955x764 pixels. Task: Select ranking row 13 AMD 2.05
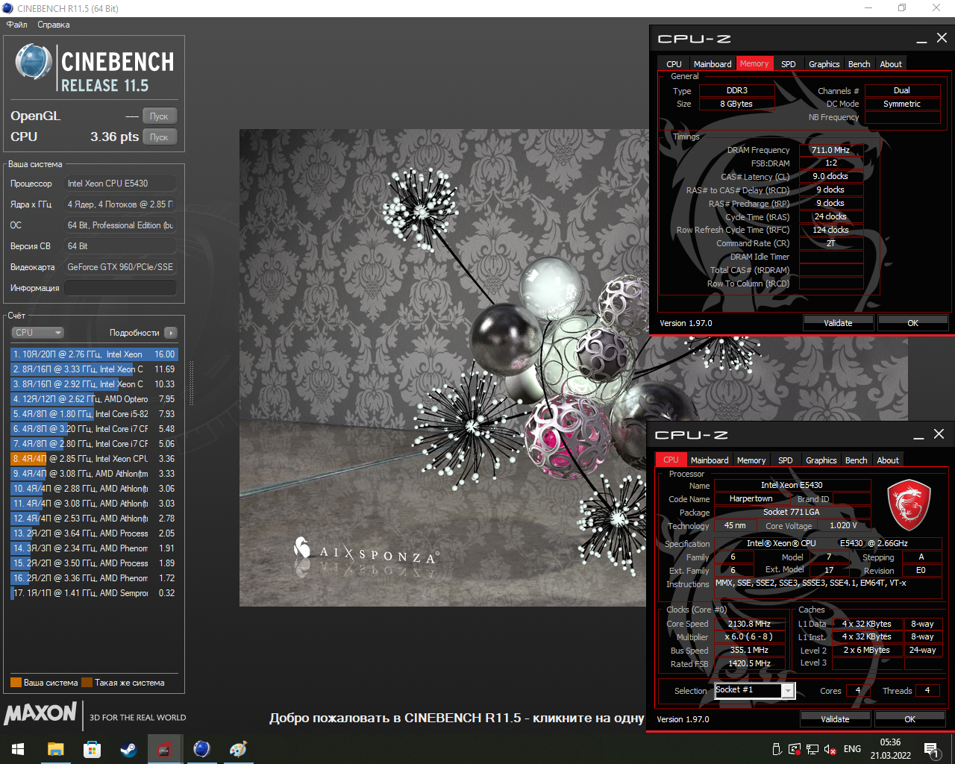coord(94,533)
